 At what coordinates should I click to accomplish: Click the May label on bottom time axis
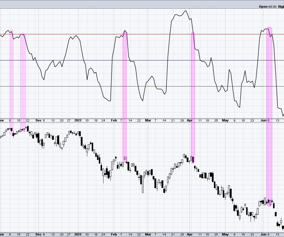point(225,234)
